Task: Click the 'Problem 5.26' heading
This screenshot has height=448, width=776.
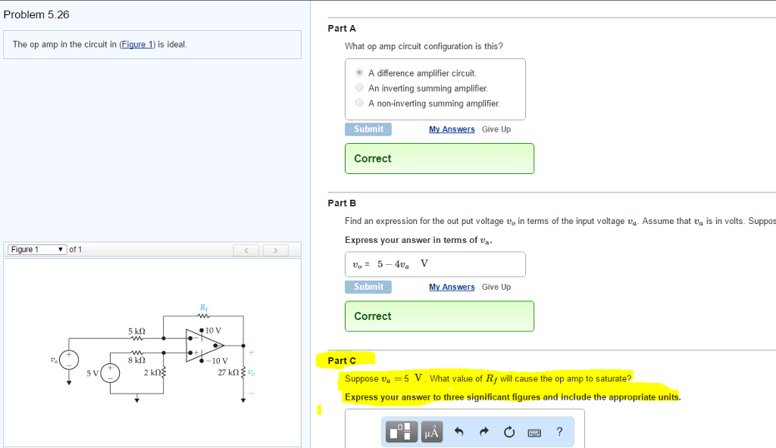Action: pyautogui.click(x=36, y=15)
